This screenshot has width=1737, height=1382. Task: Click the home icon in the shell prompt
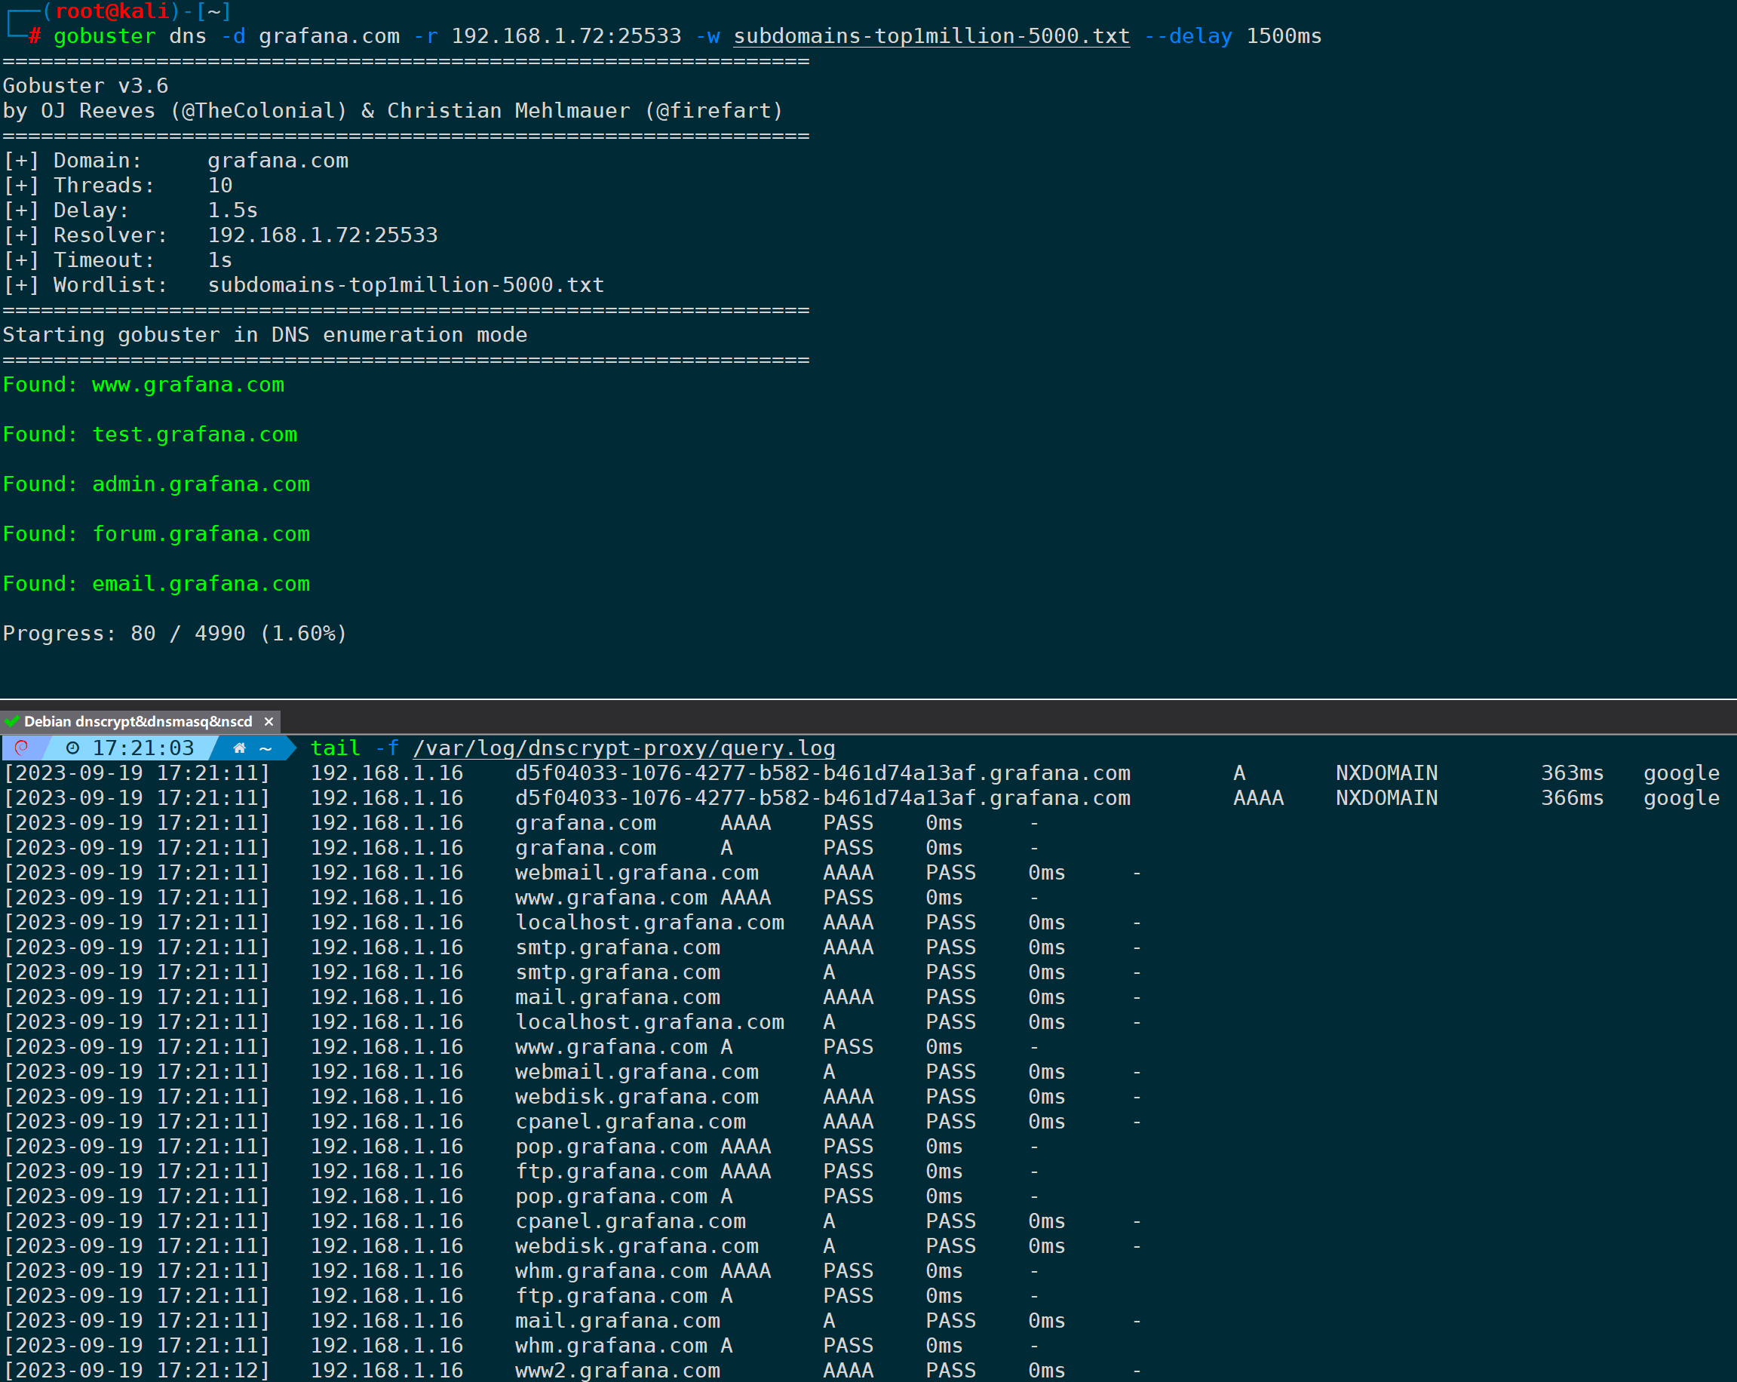point(239,748)
